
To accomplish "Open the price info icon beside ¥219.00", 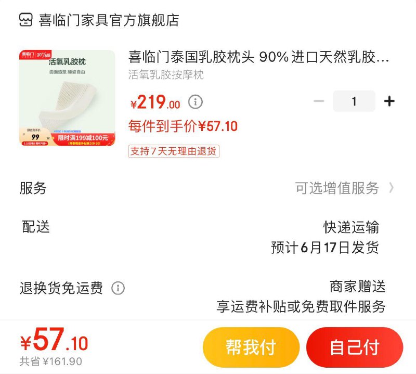I will (x=196, y=101).
